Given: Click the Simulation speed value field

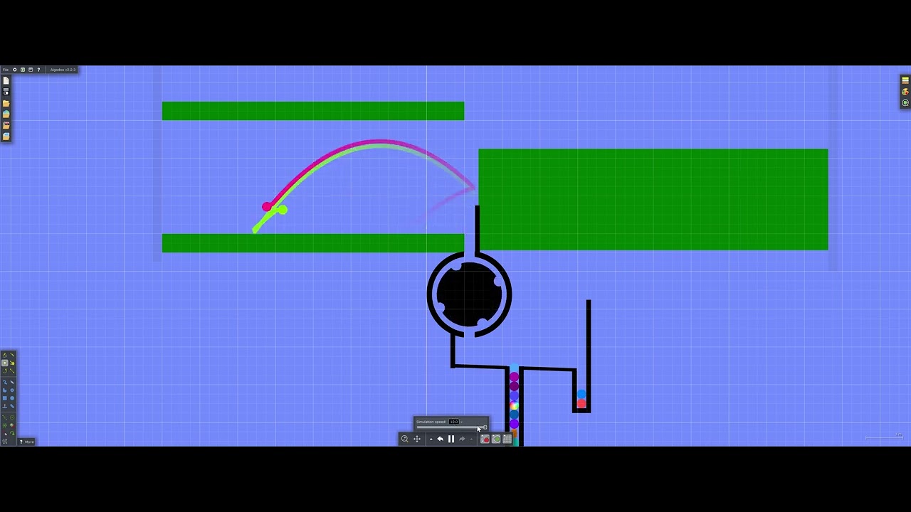Looking at the screenshot, I should click(x=454, y=422).
